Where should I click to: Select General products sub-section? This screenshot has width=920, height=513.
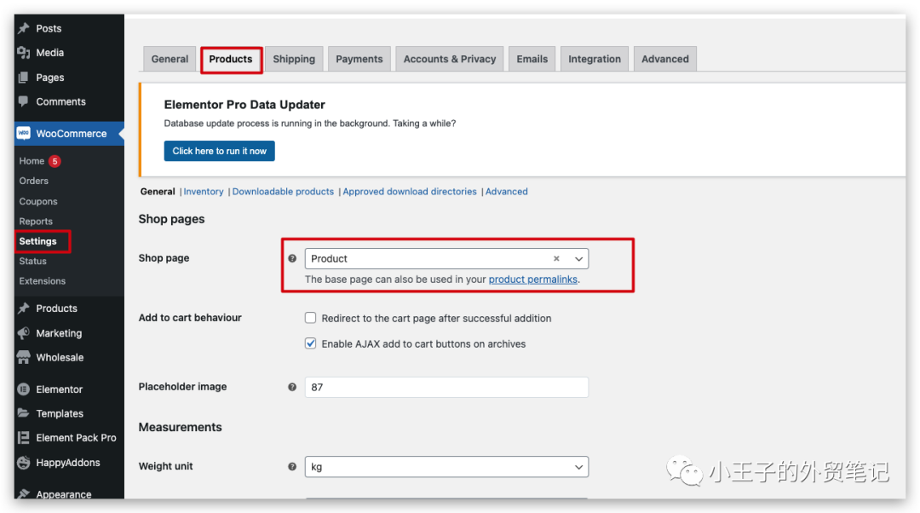click(x=158, y=192)
